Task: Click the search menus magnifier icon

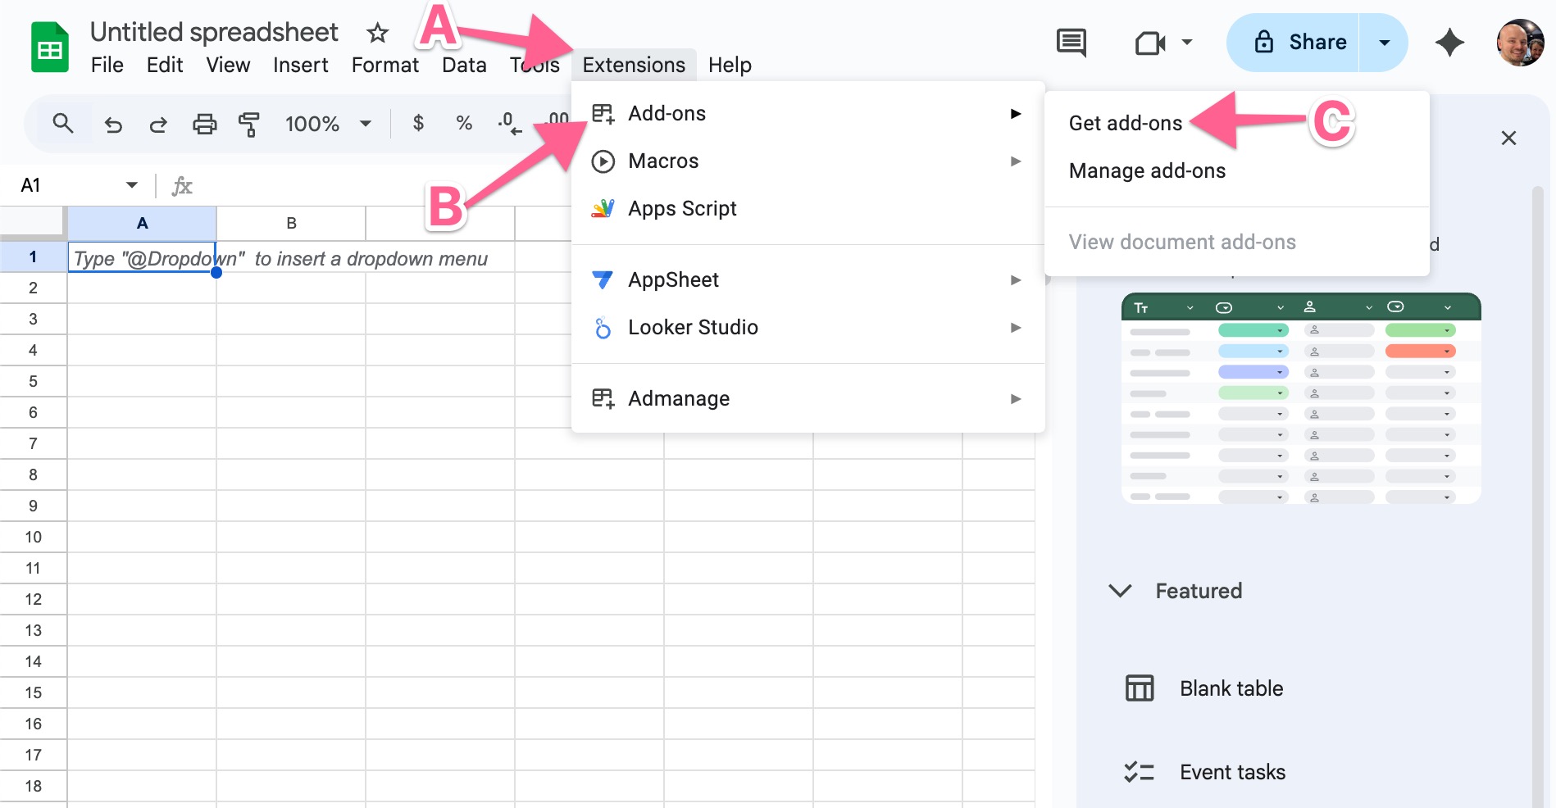Action: coord(63,124)
